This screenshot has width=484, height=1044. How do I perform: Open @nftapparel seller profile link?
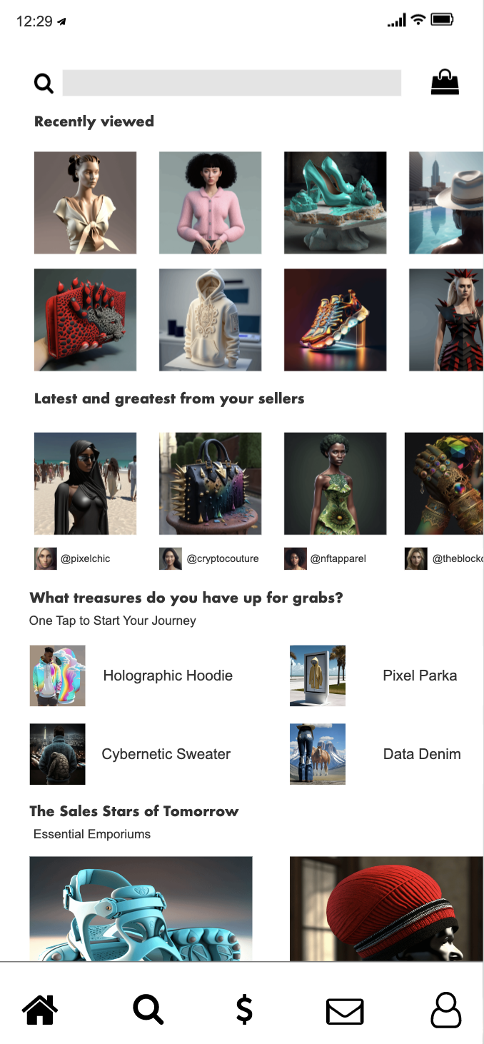[x=338, y=558]
